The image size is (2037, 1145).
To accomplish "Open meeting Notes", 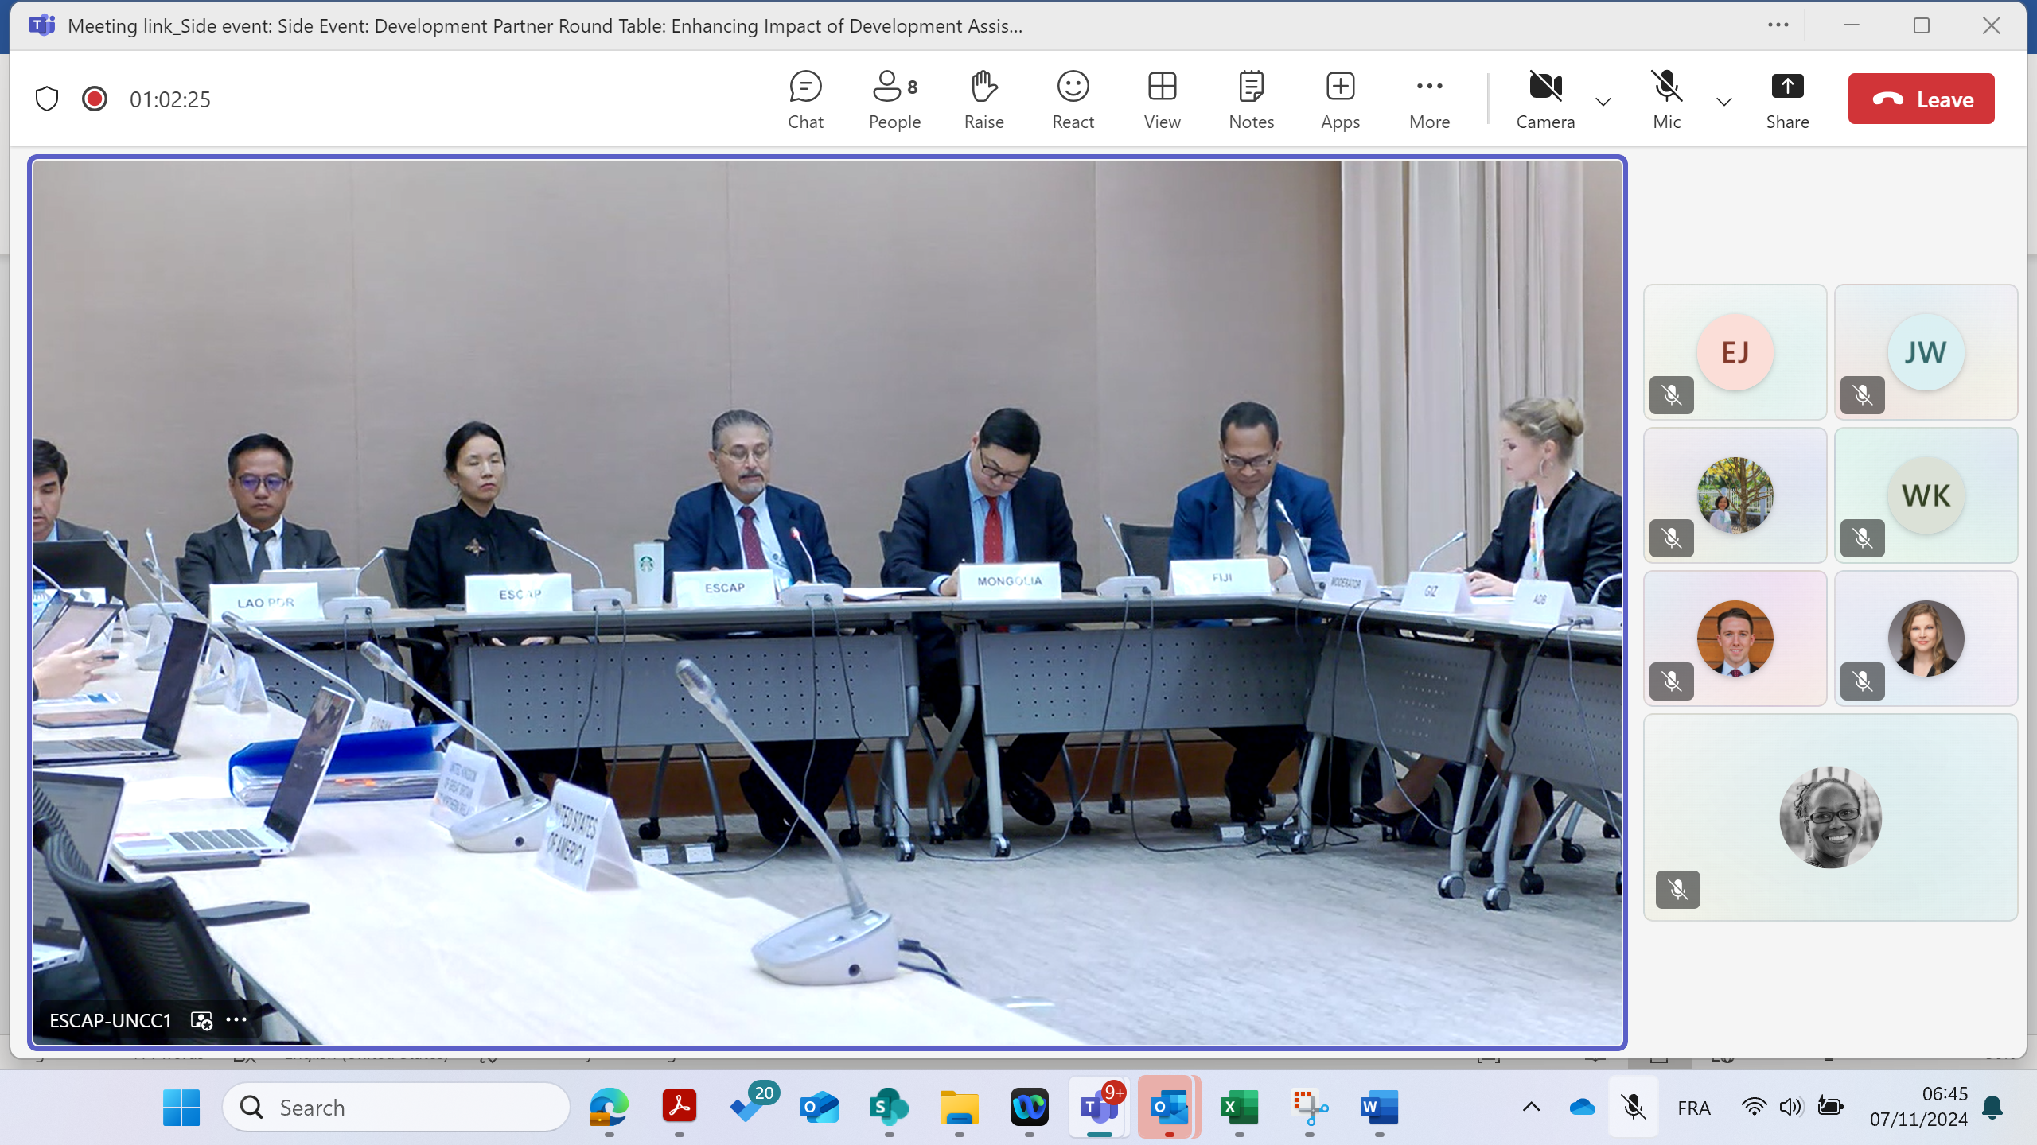I will pyautogui.click(x=1251, y=100).
